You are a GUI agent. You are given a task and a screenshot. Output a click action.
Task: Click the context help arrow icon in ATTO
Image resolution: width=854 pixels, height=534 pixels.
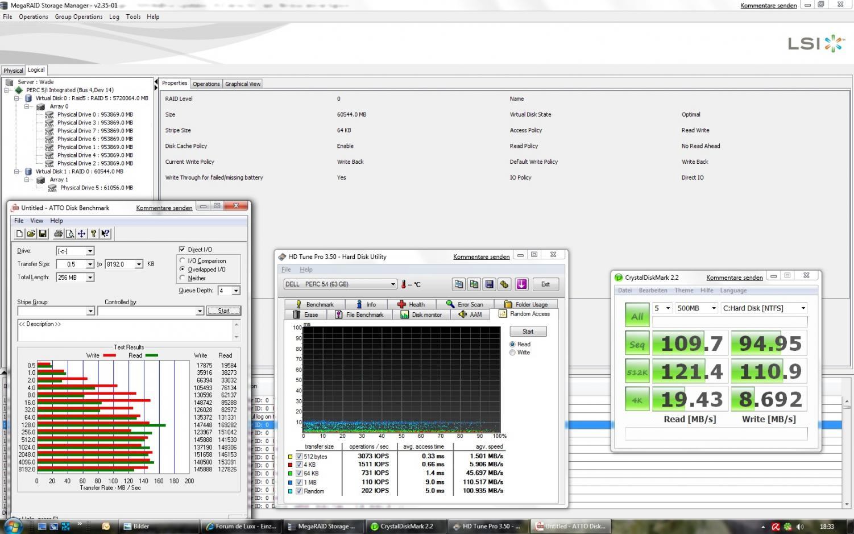click(x=105, y=234)
